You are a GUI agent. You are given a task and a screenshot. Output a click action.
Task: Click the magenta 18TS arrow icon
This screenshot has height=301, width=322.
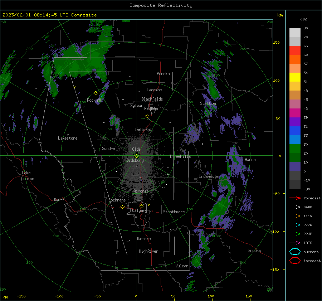295,243
